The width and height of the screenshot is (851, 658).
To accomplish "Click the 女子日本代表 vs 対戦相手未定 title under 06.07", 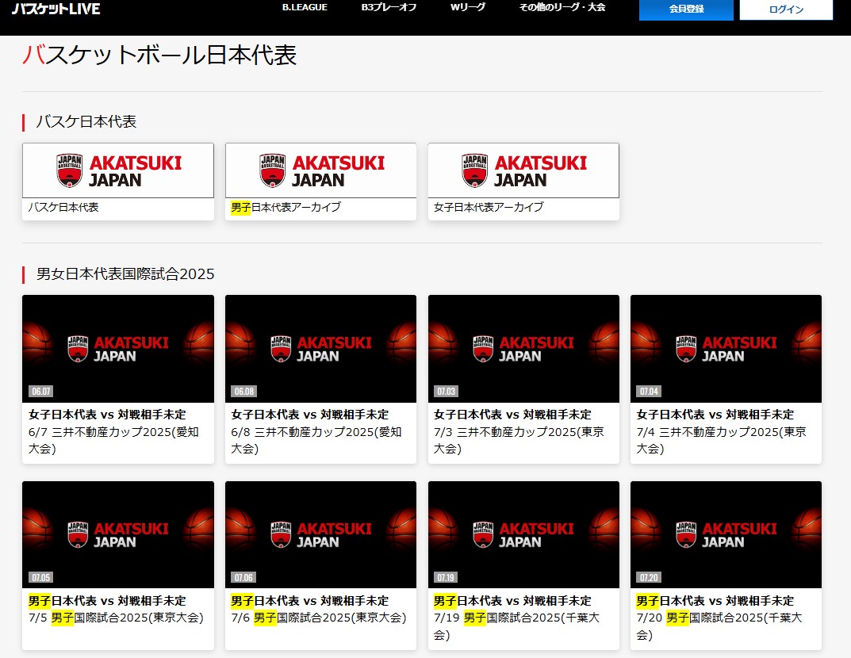I will click(107, 415).
